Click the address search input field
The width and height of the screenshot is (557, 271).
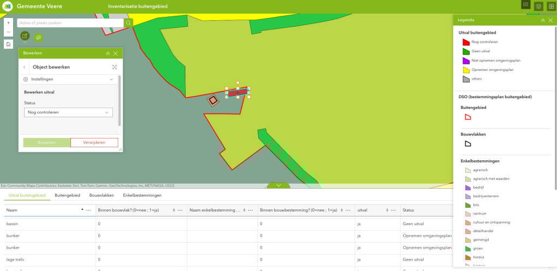pyautogui.click(x=70, y=23)
